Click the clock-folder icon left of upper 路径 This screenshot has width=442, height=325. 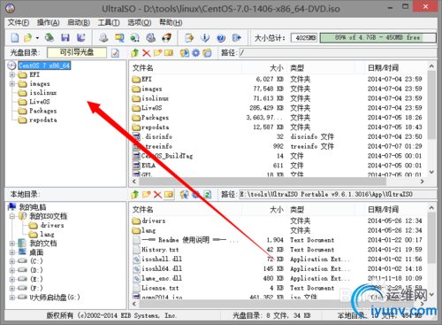coord(207,53)
